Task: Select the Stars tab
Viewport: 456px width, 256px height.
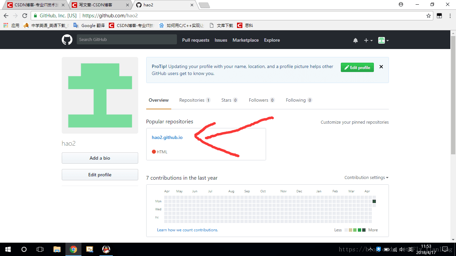Action: point(229,100)
